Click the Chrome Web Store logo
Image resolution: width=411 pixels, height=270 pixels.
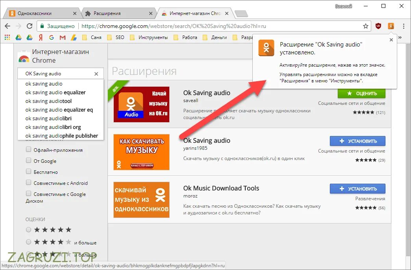[24, 56]
